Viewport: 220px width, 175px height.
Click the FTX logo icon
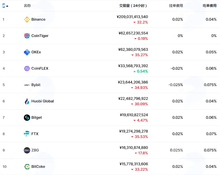click(27, 134)
